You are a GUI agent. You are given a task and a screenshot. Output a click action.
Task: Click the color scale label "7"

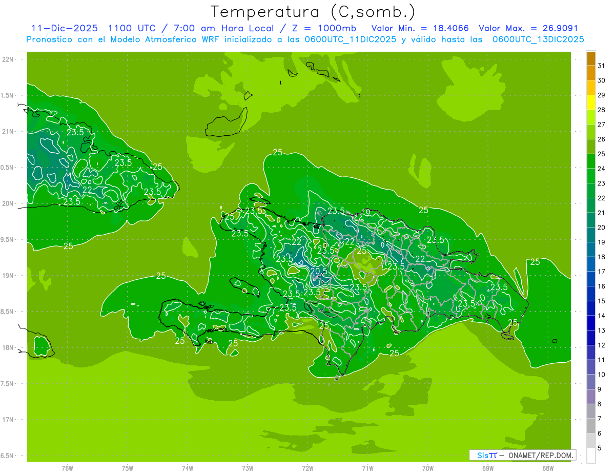click(x=600, y=419)
